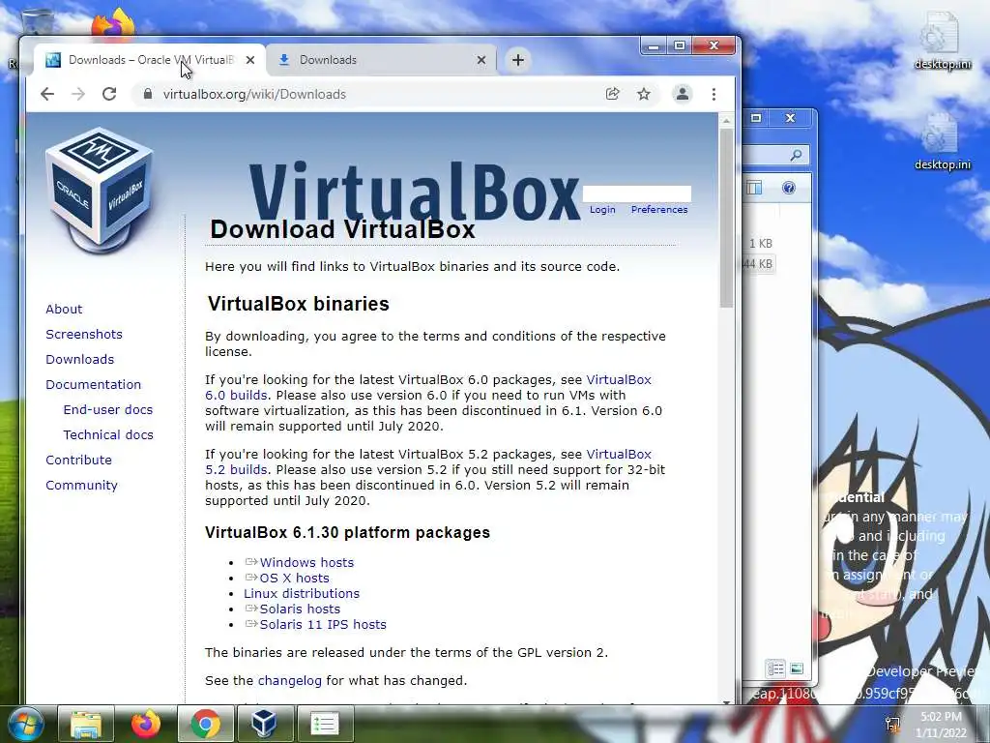
Task: Follow the VirtualBox 6.0 builds link
Action: 619,379
